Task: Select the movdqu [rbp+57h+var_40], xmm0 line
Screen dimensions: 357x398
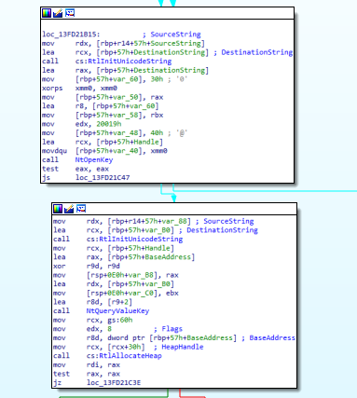Action: click(104, 151)
